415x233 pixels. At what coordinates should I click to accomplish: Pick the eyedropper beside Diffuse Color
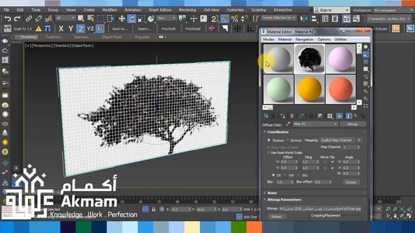(x=288, y=124)
